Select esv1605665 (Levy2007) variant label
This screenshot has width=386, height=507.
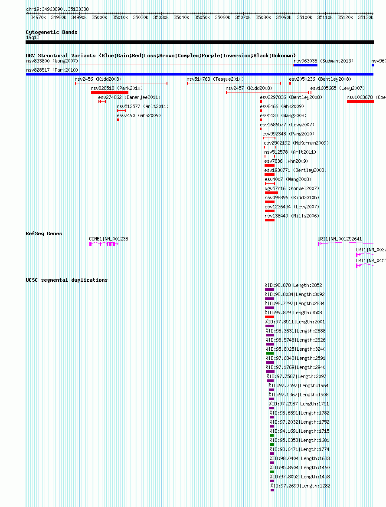click(337, 88)
